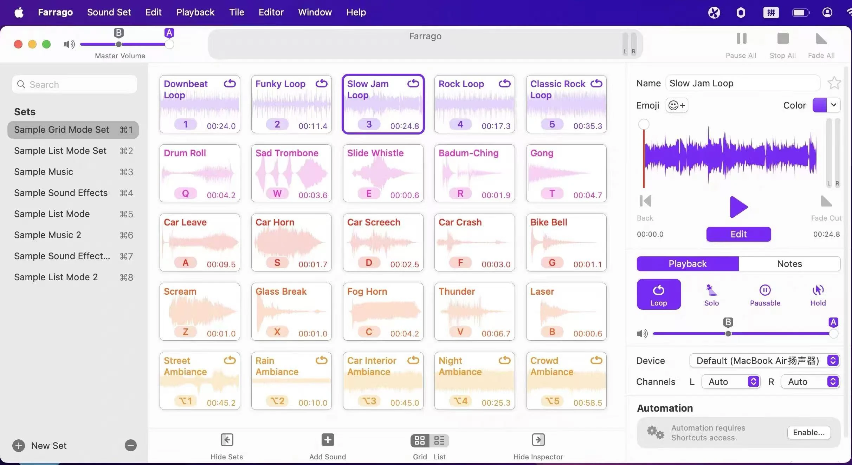The image size is (852, 465).
Task: Click the Thunder sound tile
Action: coord(475,312)
